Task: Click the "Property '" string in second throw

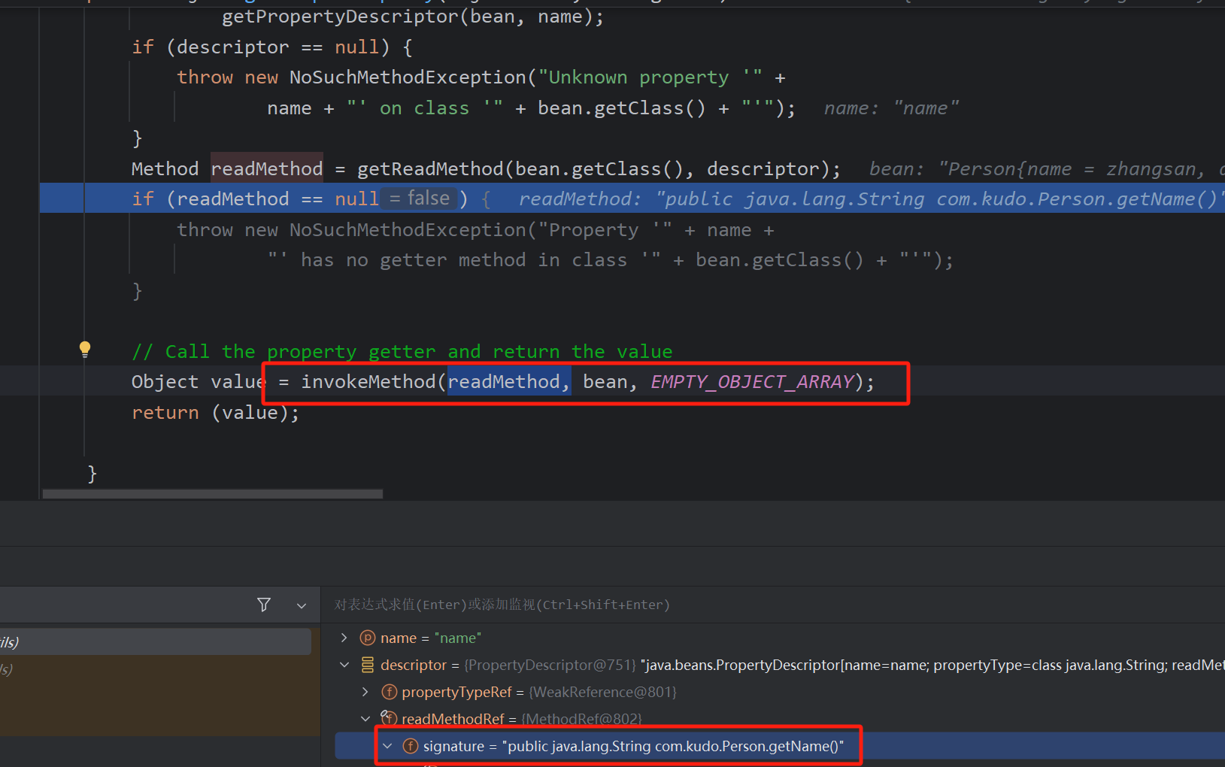Action: pyautogui.click(x=605, y=230)
